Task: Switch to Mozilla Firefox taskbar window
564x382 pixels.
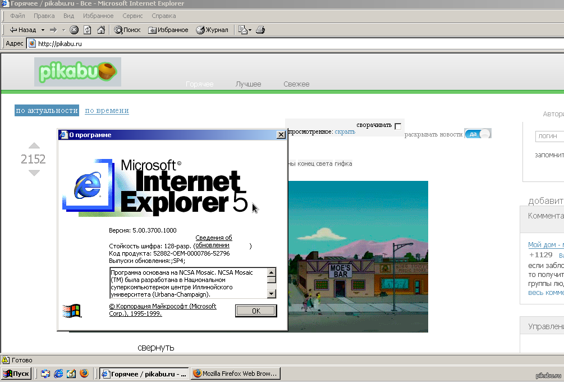Action: pyautogui.click(x=236, y=374)
